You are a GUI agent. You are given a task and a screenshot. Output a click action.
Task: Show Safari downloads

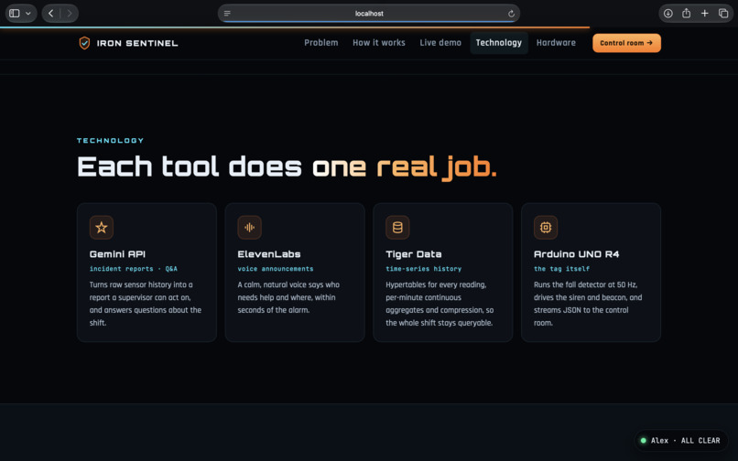(667, 13)
